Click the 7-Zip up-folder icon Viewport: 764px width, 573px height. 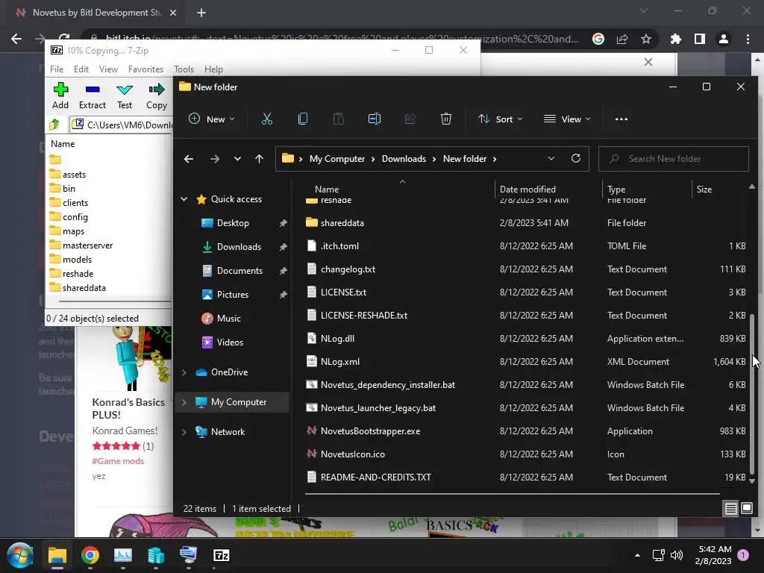(54, 125)
